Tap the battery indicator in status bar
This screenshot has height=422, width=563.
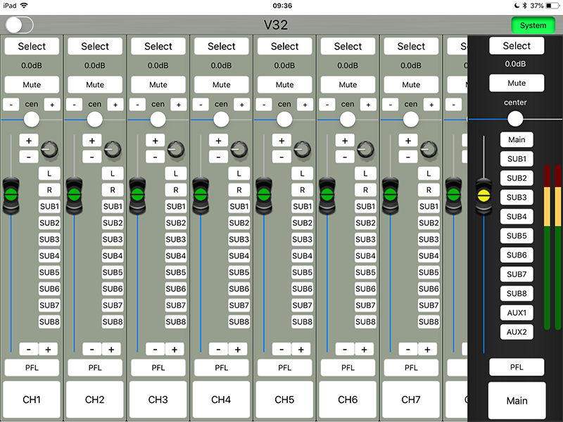[x=551, y=6]
